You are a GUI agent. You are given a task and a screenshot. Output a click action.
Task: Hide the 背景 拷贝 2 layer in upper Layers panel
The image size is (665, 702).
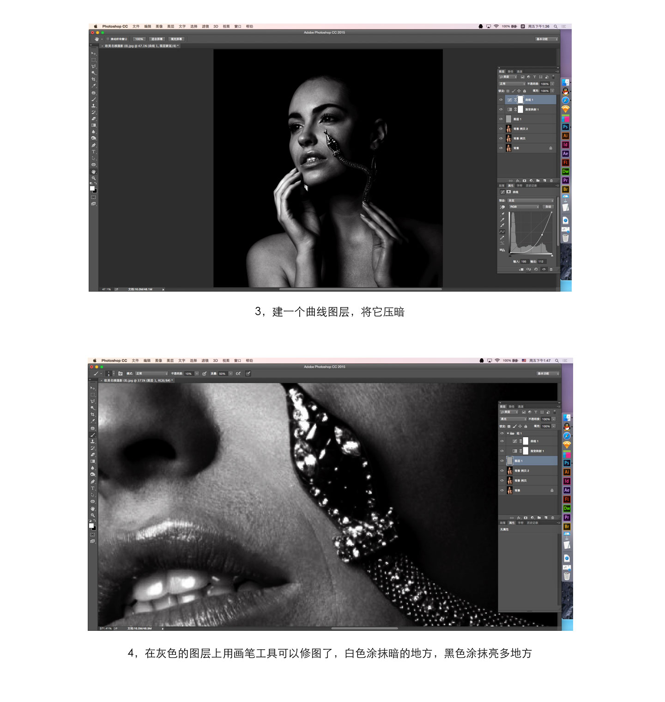501,128
